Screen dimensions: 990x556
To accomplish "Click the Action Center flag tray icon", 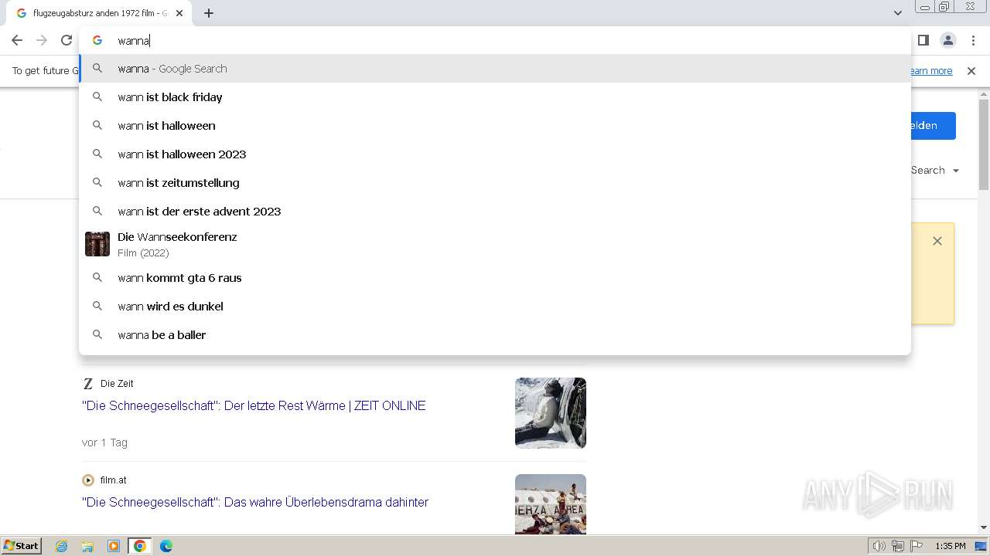I will click(x=917, y=546).
